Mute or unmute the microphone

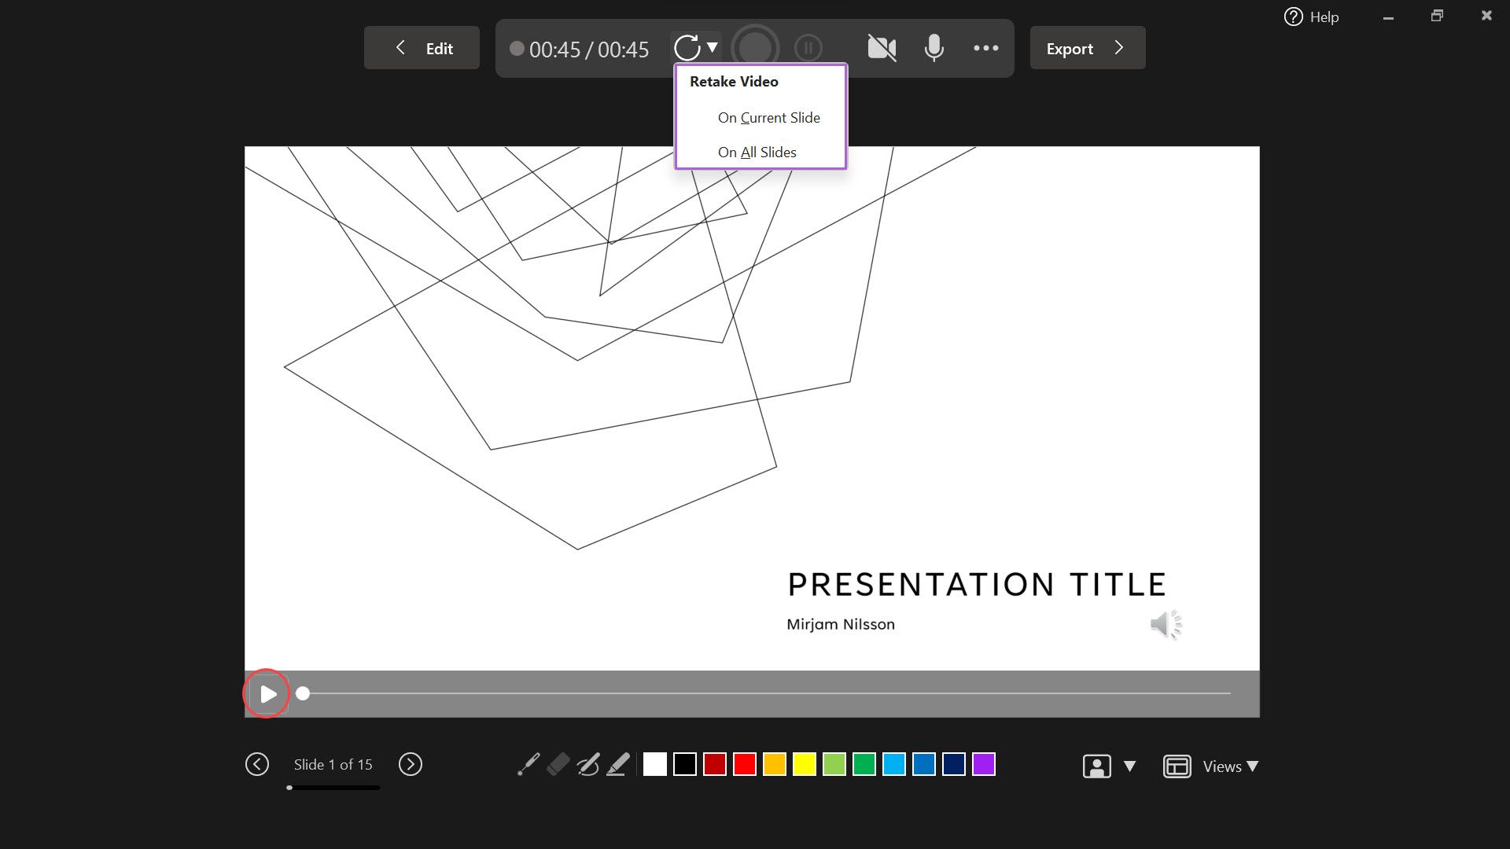point(934,48)
